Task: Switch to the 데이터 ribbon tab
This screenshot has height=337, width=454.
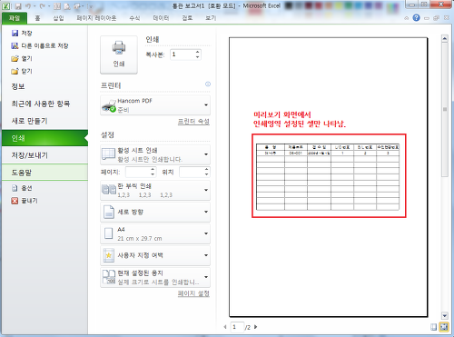Action: tap(161, 18)
